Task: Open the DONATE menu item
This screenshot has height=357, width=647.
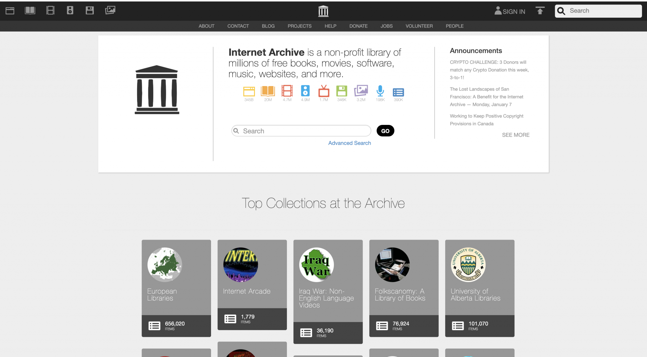Action: (x=359, y=26)
